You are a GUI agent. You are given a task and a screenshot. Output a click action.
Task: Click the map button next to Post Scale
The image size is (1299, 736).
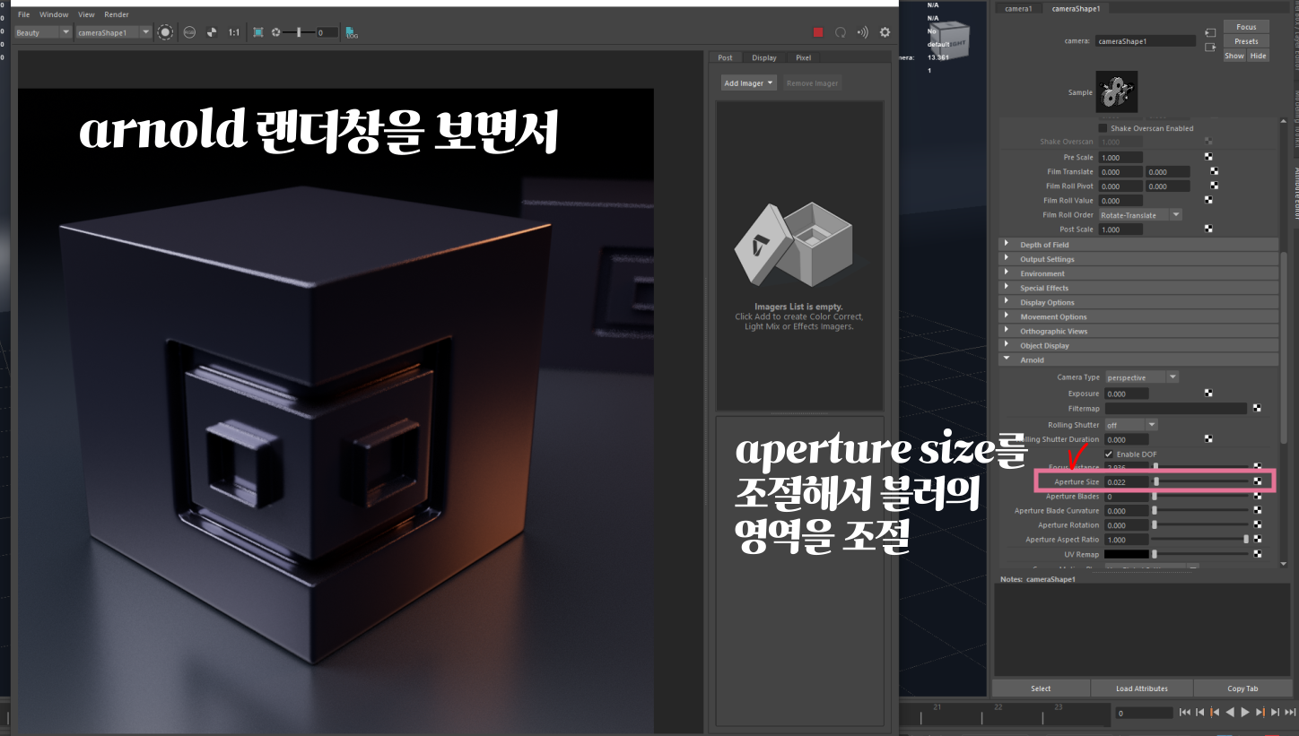(x=1208, y=229)
